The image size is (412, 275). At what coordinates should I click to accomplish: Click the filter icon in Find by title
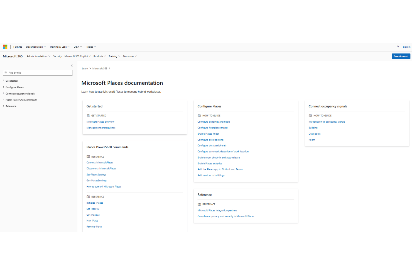click(6, 73)
